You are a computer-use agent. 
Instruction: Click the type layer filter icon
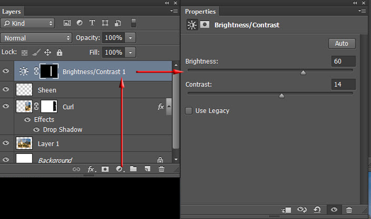click(92, 23)
